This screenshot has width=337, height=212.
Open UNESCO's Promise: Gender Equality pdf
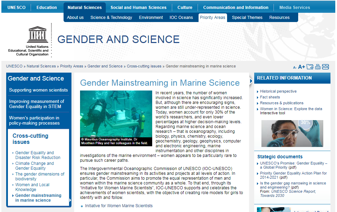click(x=294, y=165)
